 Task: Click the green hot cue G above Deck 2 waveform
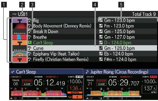108,89
